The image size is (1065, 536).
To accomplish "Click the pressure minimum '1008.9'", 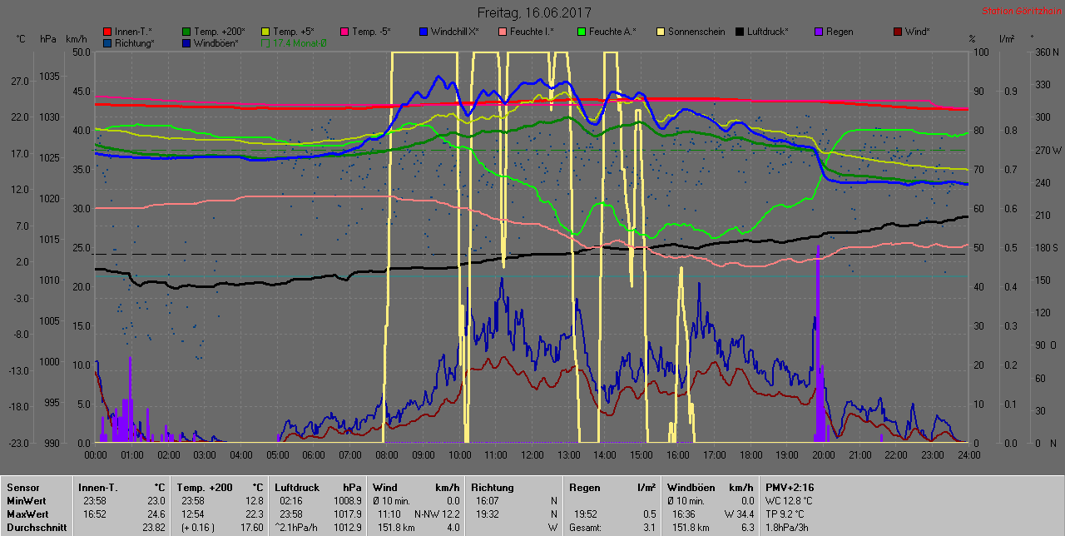I will coord(348,501).
